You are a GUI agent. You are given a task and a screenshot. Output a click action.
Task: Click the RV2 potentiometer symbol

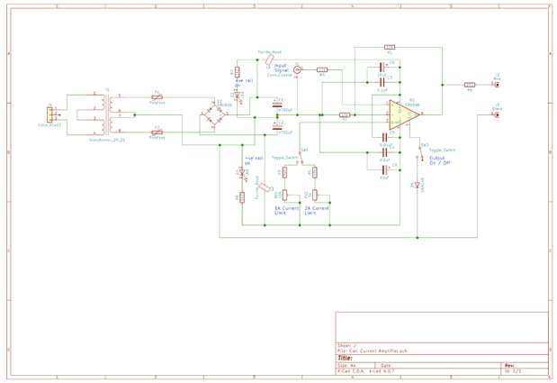[315, 195]
